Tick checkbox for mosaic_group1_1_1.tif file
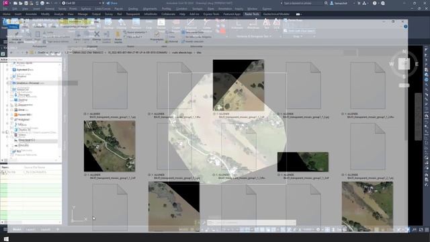This screenshot has height=242, width=430. pyautogui.click(x=214, y=114)
